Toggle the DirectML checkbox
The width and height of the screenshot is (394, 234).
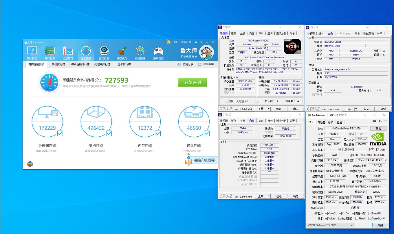click(370, 213)
